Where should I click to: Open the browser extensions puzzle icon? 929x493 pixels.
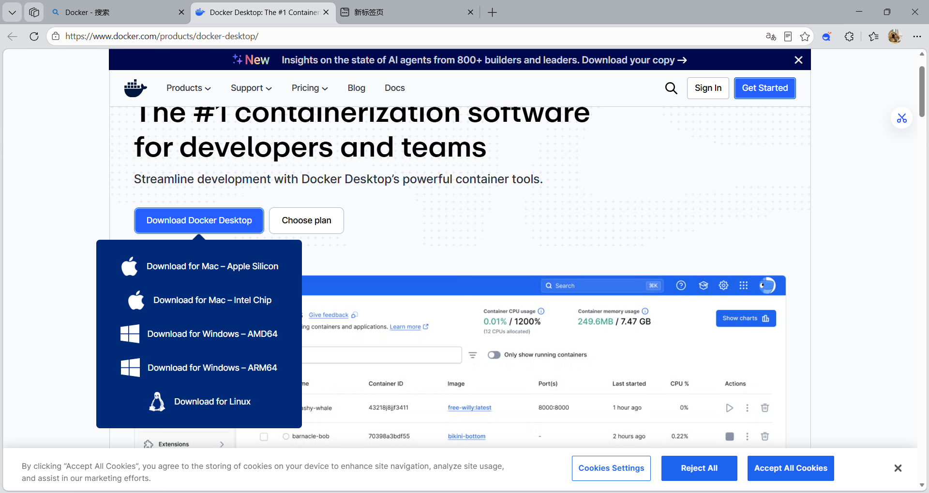tap(849, 36)
